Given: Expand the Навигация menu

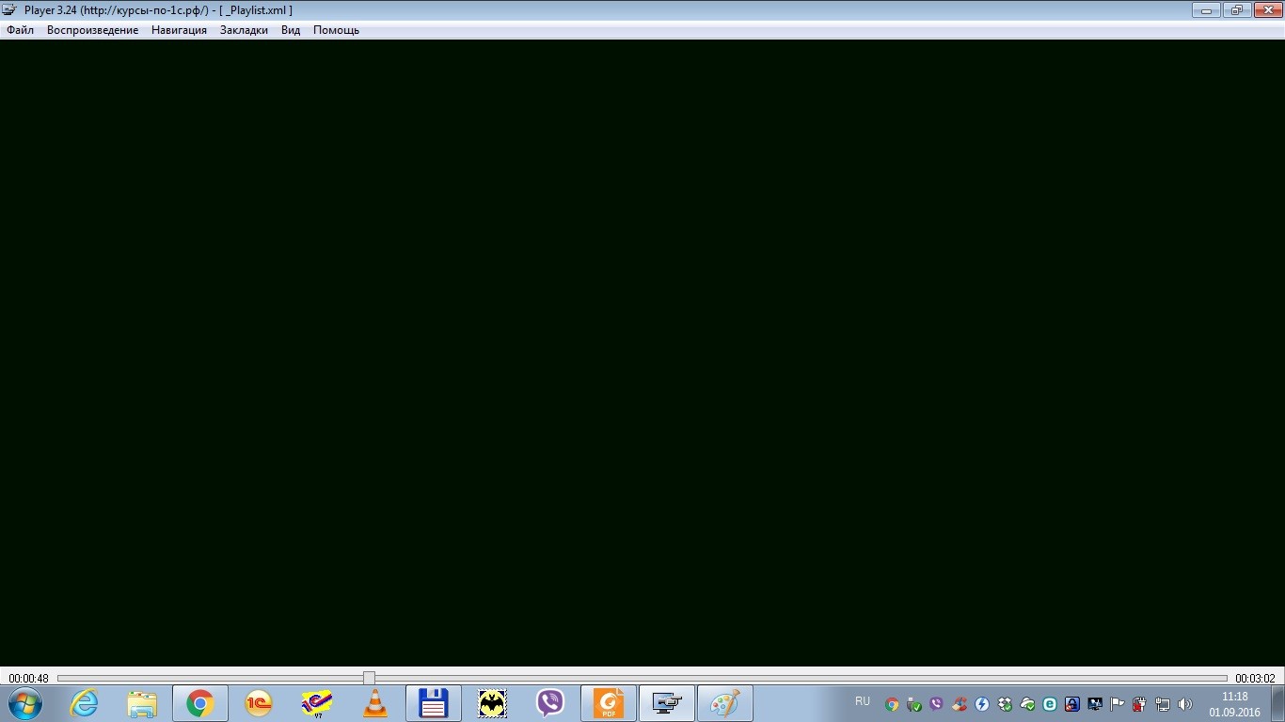Looking at the screenshot, I should tap(179, 30).
